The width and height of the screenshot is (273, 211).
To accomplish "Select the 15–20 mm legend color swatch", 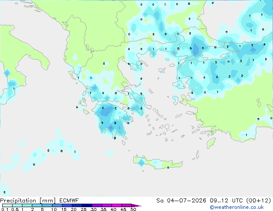I will pyautogui.click(x=67, y=205).
